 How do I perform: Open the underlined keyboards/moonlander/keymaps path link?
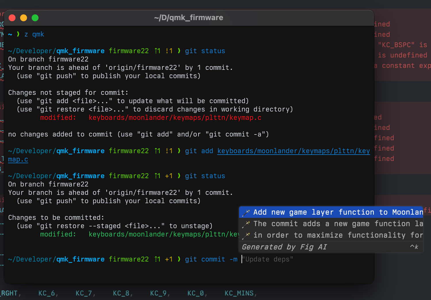click(293, 151)
